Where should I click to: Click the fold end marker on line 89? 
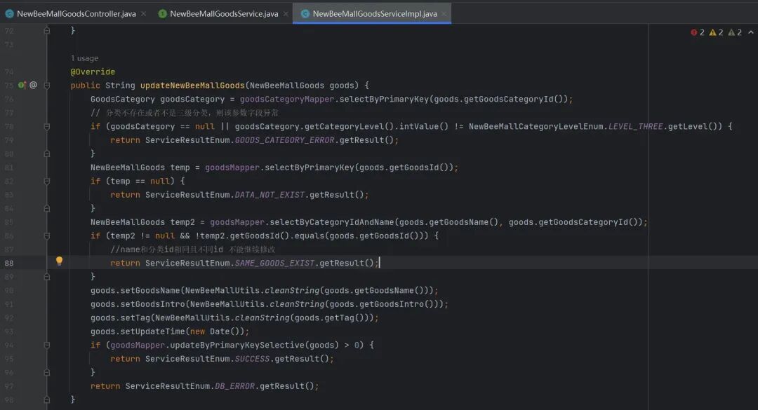[x=47, y=277]
